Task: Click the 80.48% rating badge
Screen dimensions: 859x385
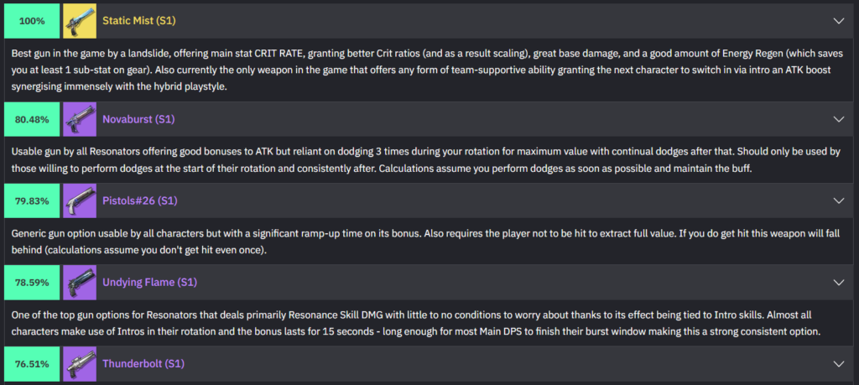Action: pyautogui.click(x=31, y=119)
